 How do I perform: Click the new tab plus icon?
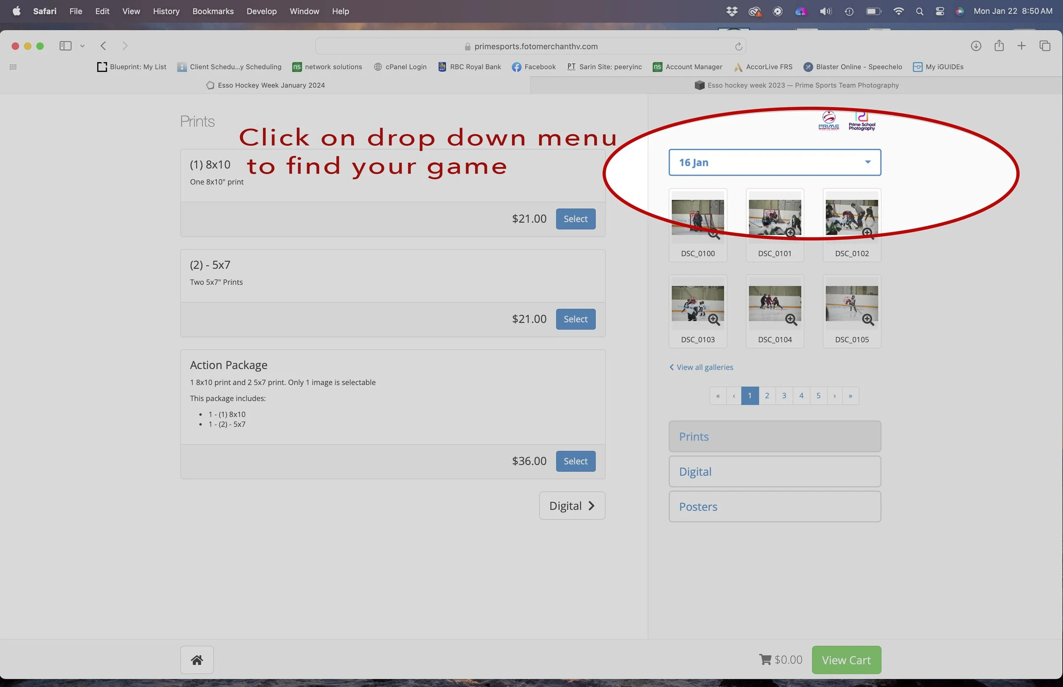1021,46
